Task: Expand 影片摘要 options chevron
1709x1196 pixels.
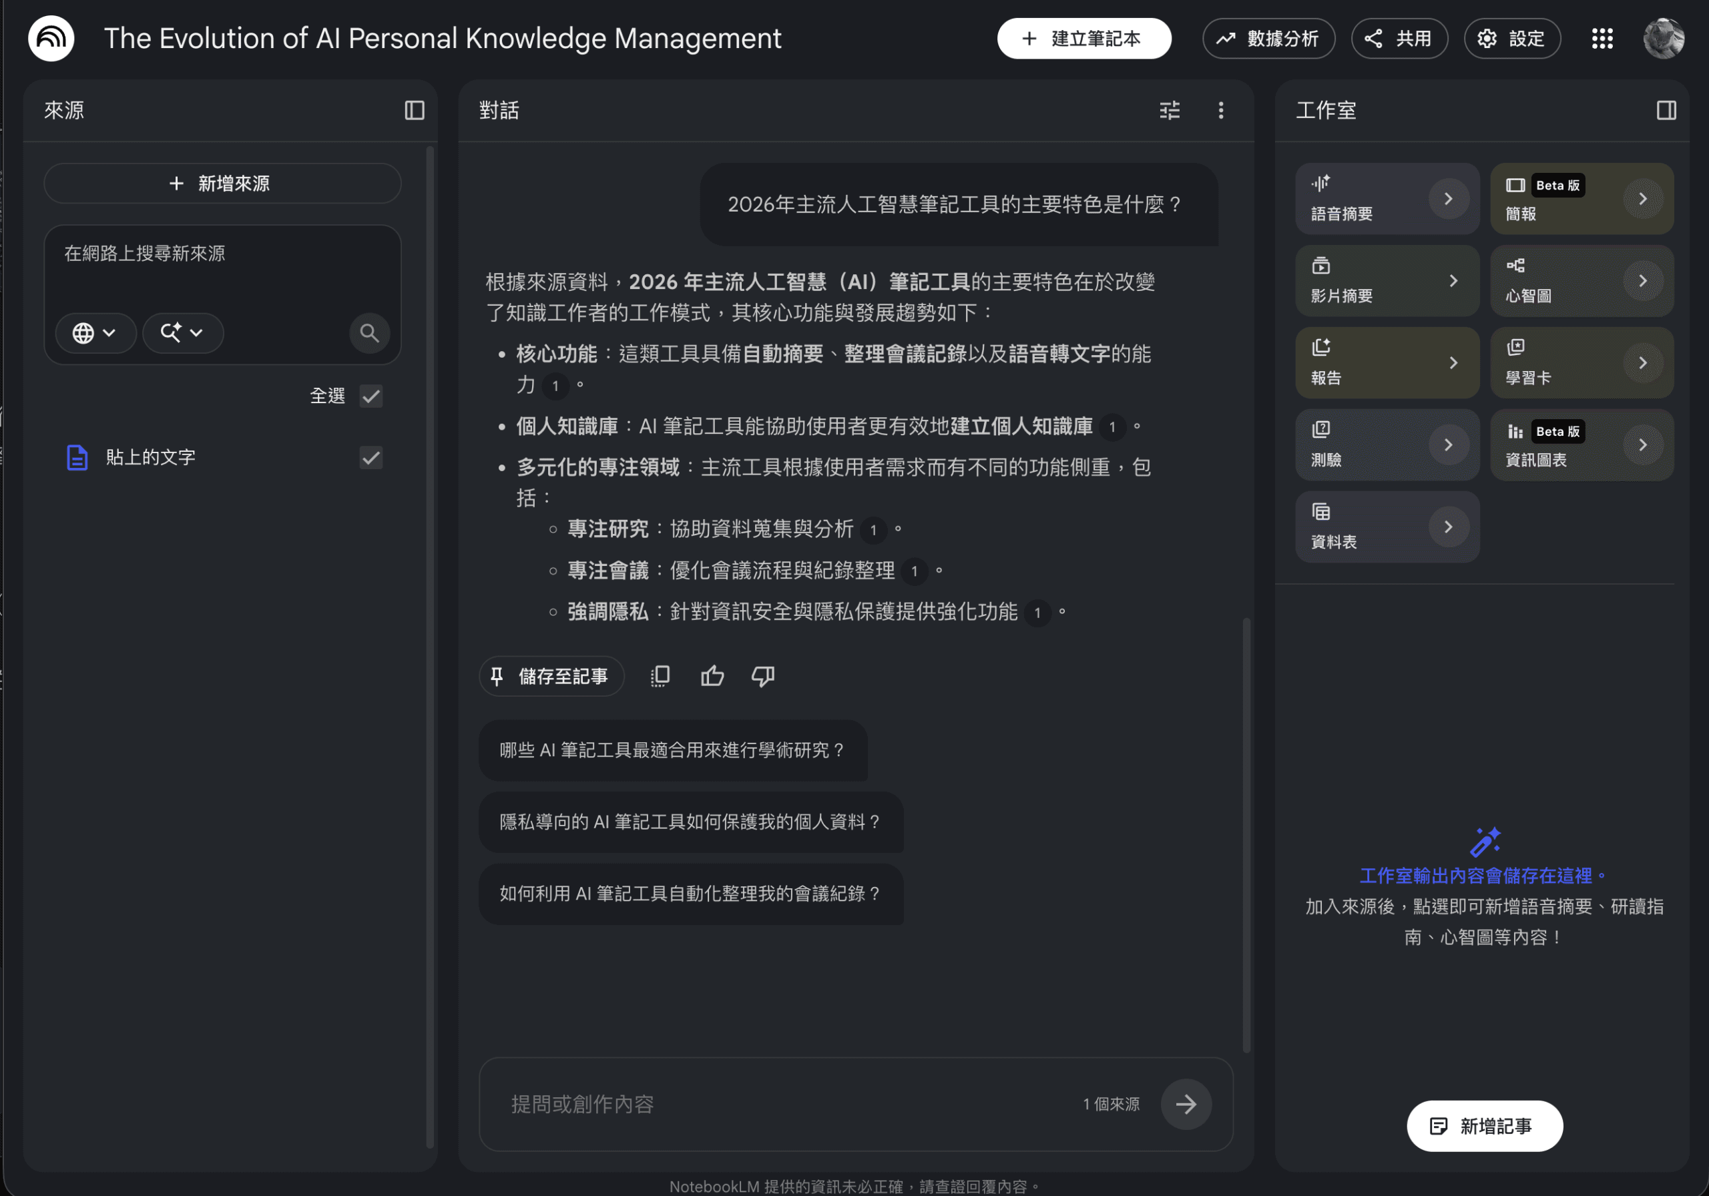Action: [x=1453, y=280]
